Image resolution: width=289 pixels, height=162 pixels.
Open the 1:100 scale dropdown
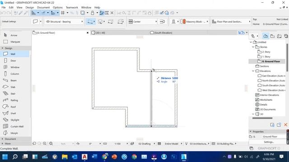pos(119,144)
